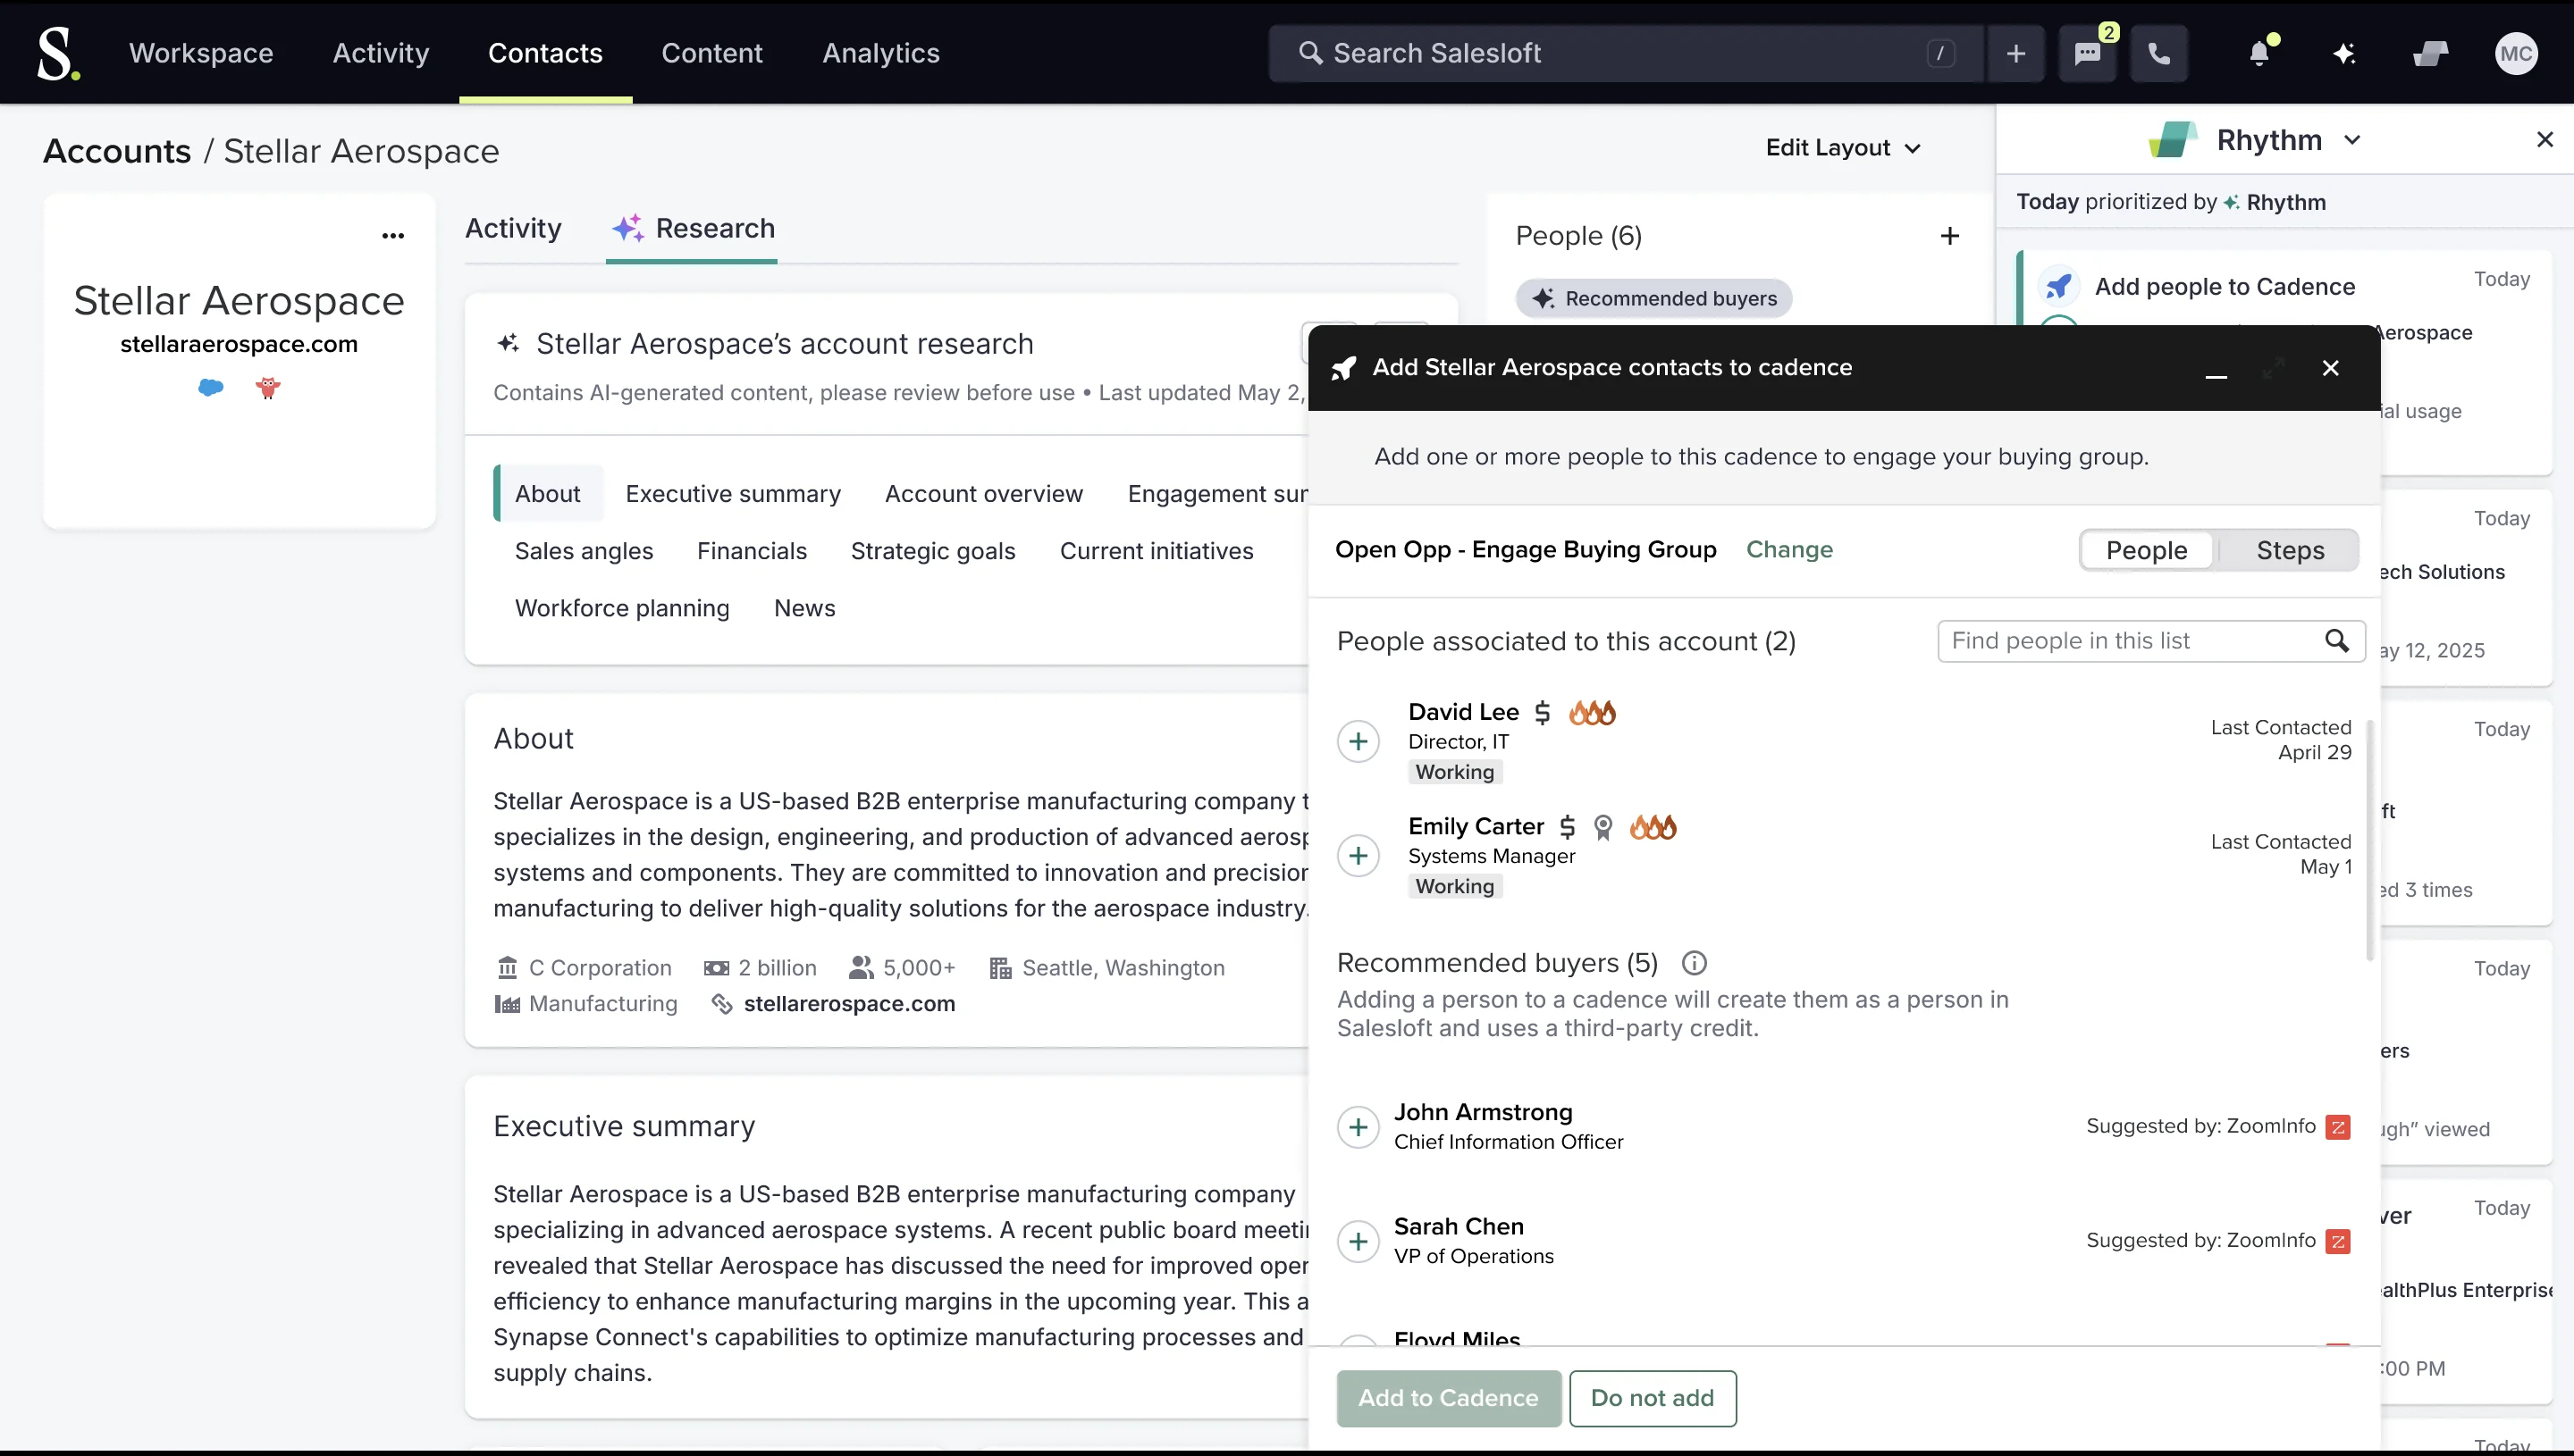This screenshot has width=2574, height=1456.
Task: Jump to the Account overview section
Action: point(984,494)
